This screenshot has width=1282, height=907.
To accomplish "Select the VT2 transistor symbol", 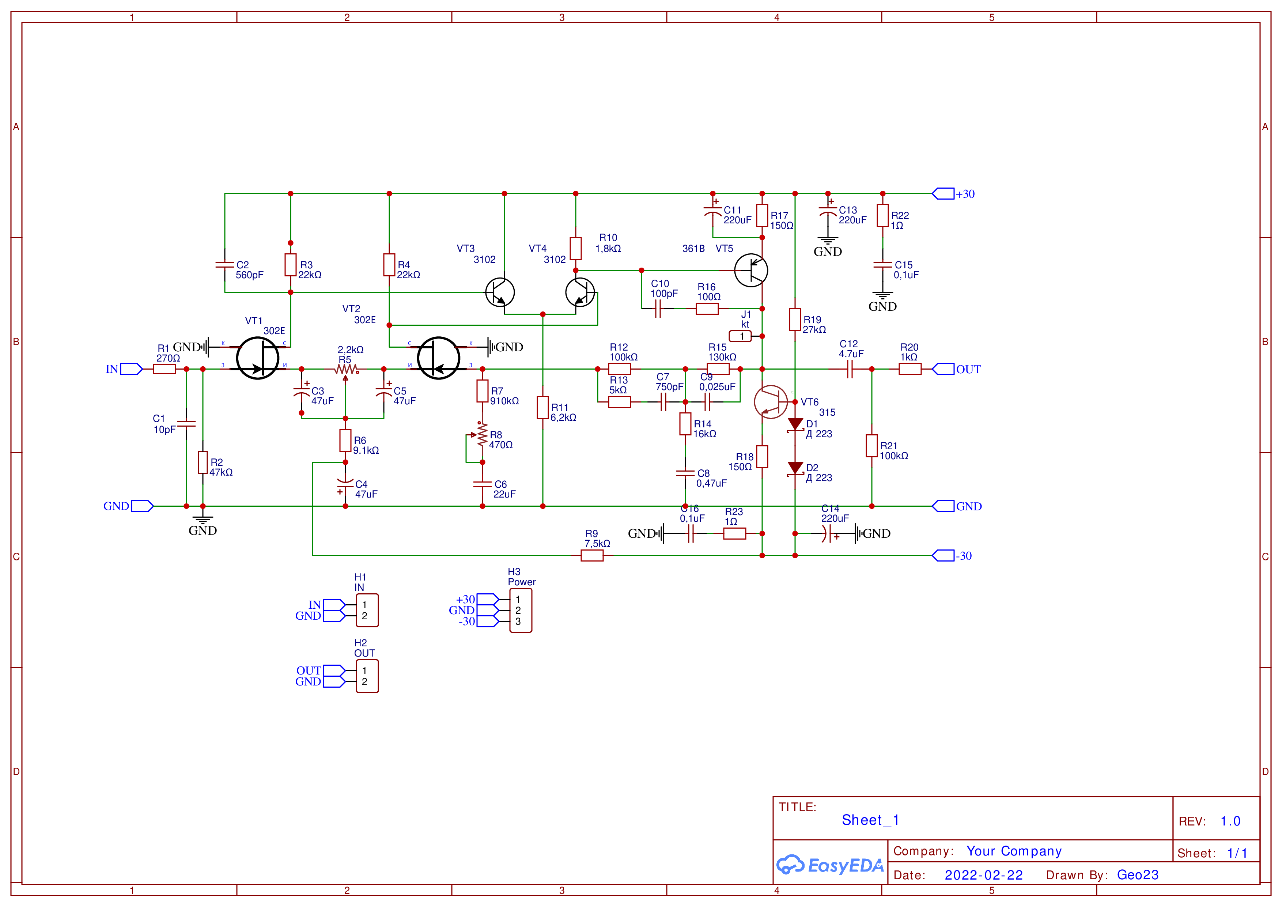I will (x=438, y=358).
